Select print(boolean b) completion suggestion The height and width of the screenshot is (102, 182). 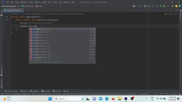62,32
